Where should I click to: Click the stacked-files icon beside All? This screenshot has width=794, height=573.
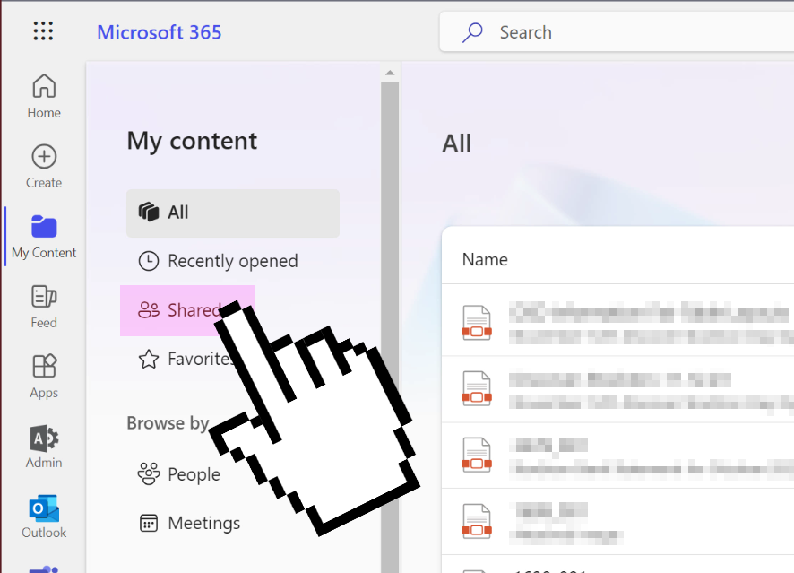[x=149, y=212]
